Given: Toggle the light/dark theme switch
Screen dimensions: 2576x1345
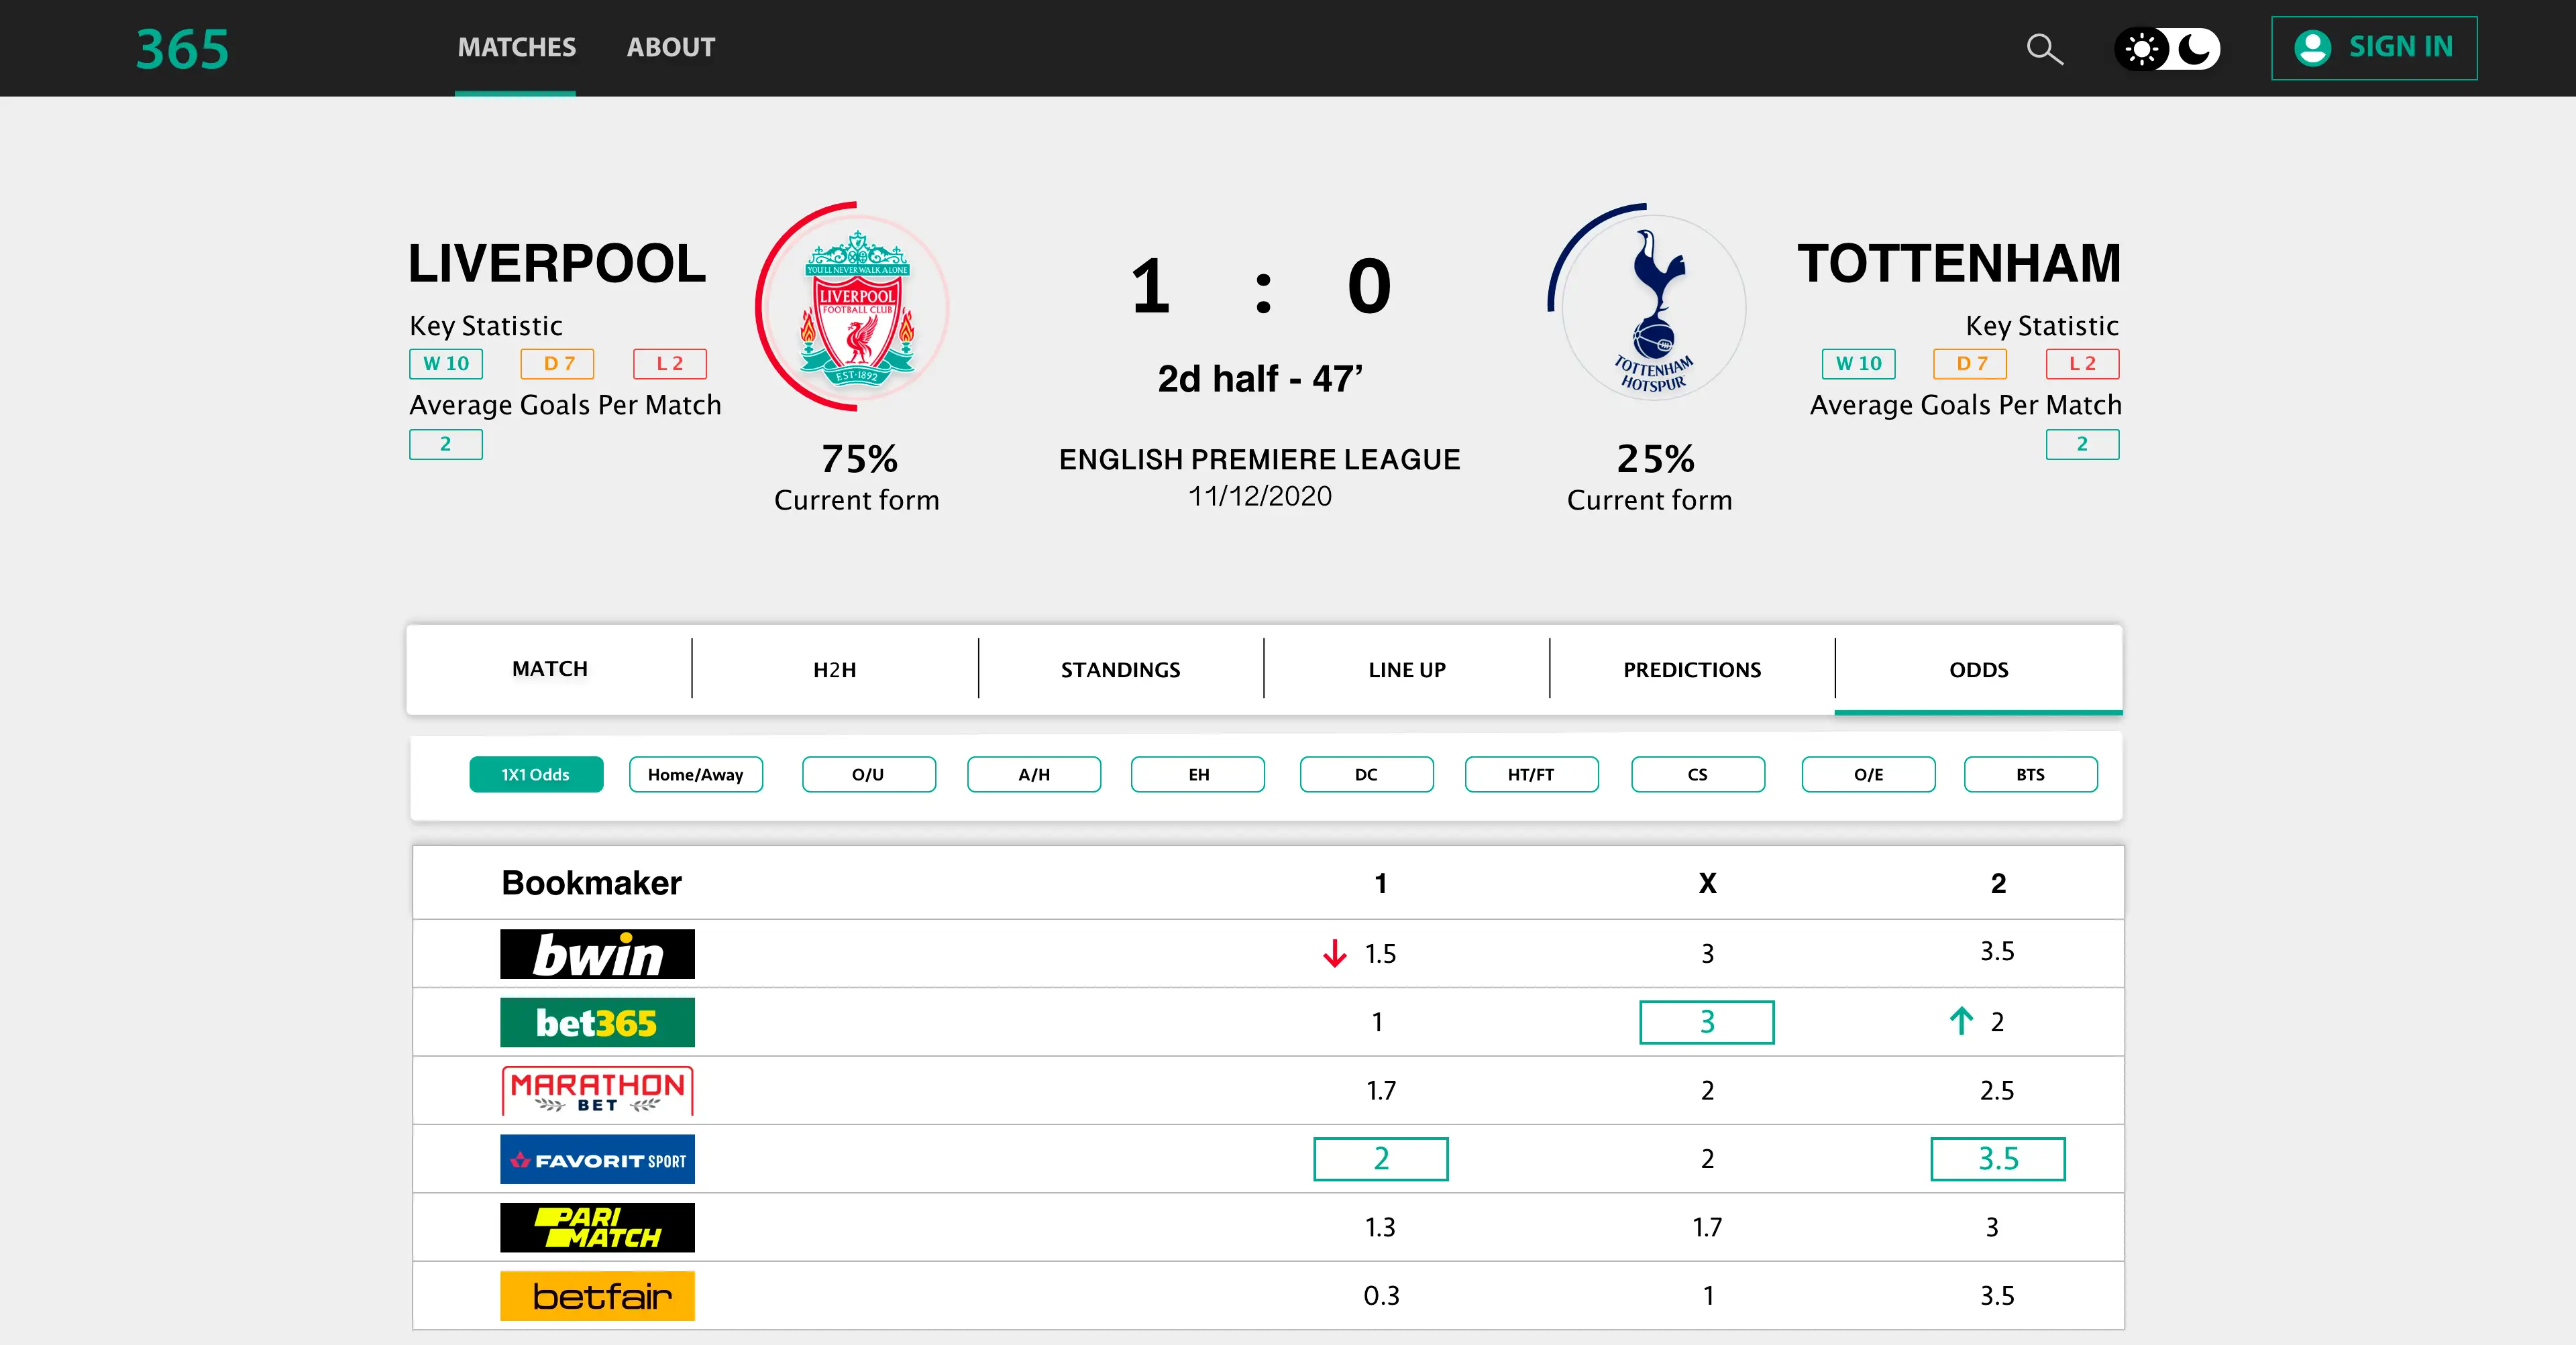Looking at the screenshot, I should pos(2167,49).
